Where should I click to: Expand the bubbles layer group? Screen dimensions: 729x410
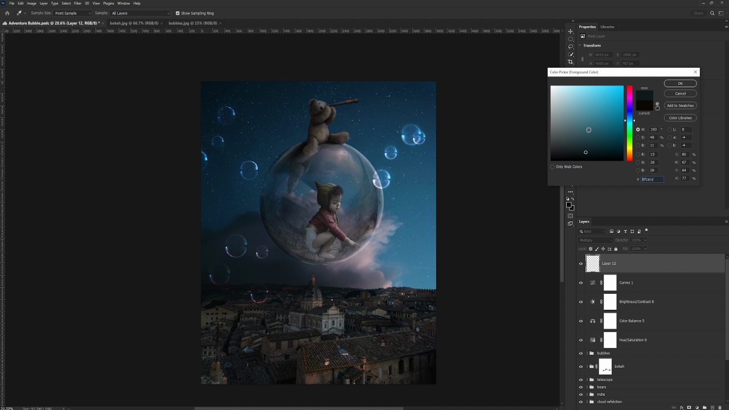(x=587, y=353)
